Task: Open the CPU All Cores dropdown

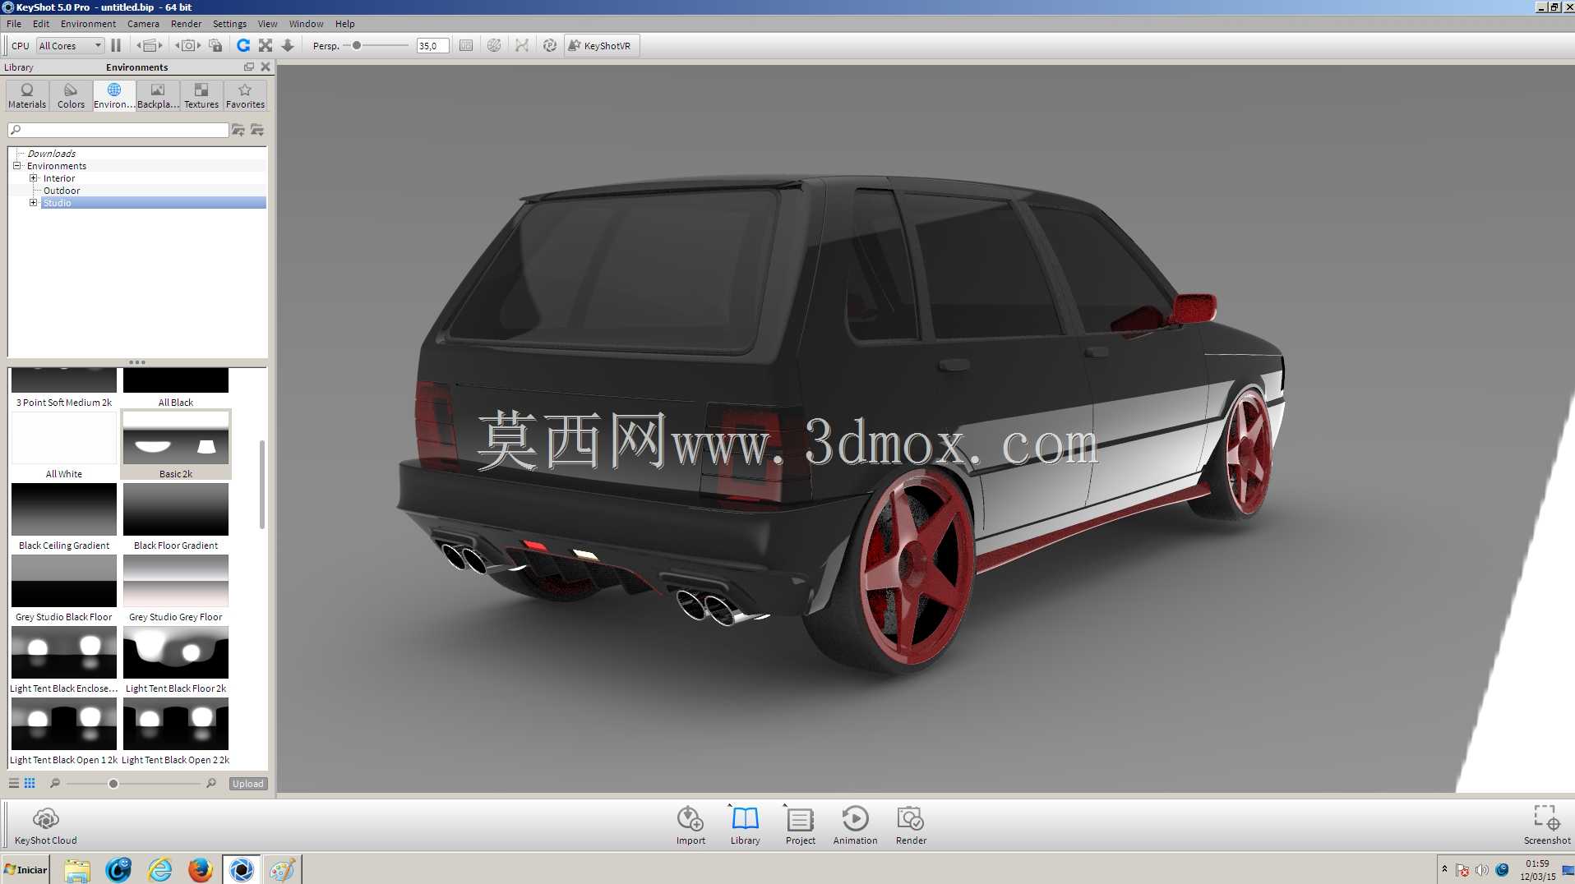Action: click(x=71, y=46)
